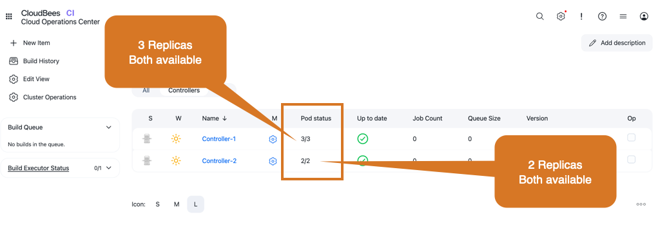This screenshot has width=660, height=239.
Task: Click the exclamation alerts icon
Action: (x=581, y=16)
